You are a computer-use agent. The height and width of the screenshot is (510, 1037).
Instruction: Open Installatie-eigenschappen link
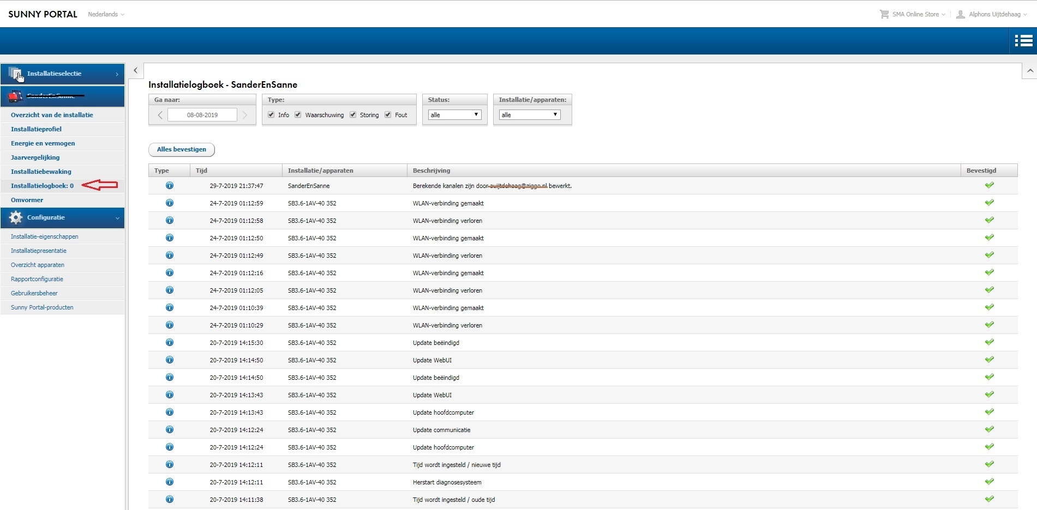click(45, 236)
